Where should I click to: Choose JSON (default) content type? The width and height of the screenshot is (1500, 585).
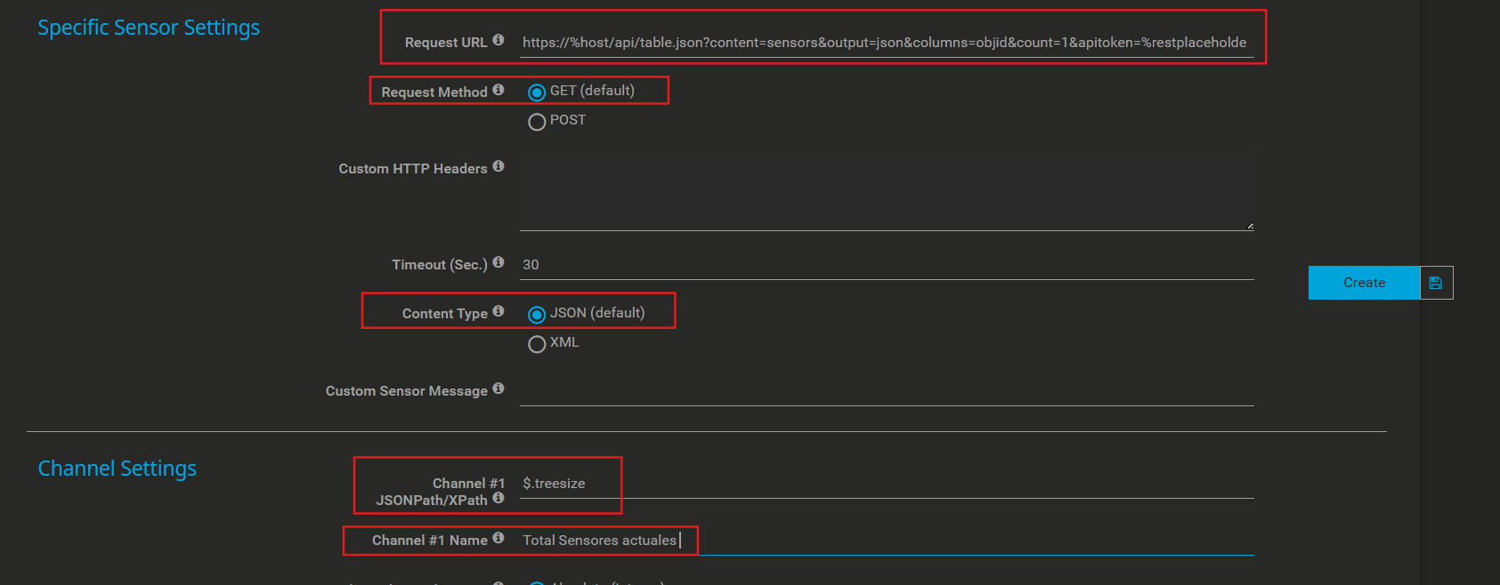point(537,315)
